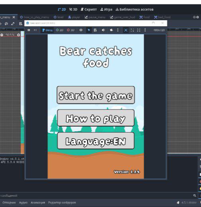This screenshot has height=207, width=201.
Task: Open the pause_menu scene tab
Action: 95,17
